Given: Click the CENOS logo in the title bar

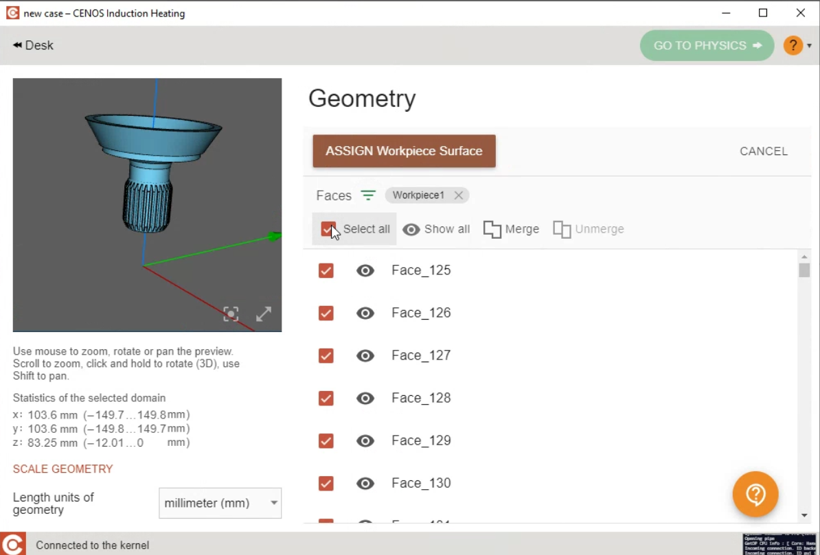Looking at the screenshot, I should 12,13.
